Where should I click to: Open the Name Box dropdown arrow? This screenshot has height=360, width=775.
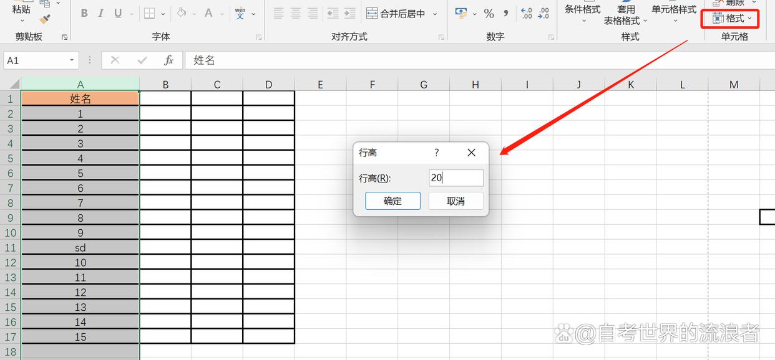(71, 60)
